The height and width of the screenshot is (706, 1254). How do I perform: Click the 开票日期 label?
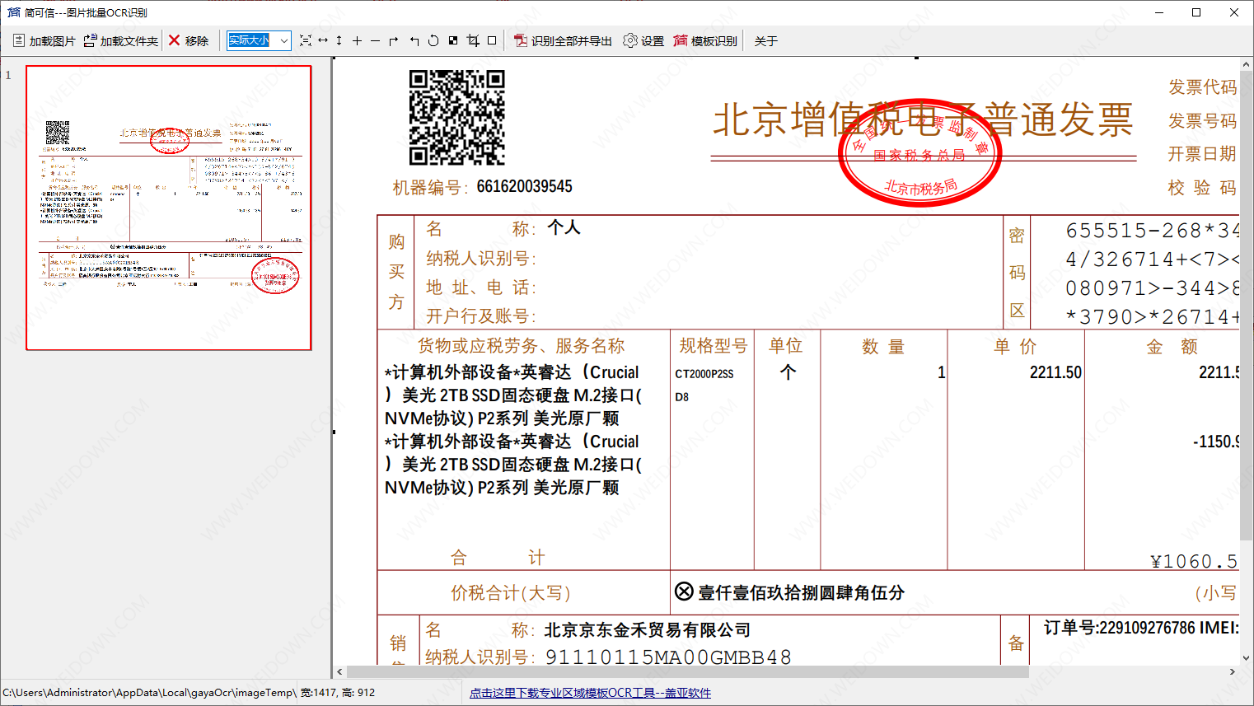[1202, 154]
